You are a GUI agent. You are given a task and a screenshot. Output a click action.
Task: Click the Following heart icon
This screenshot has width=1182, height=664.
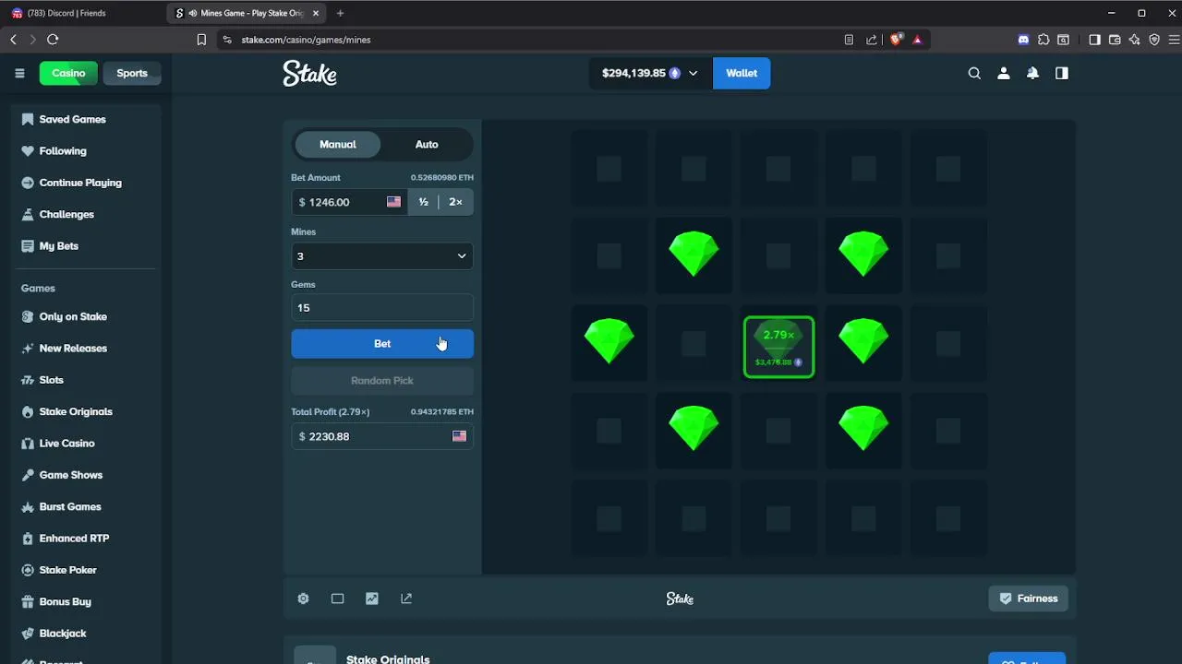(28, 151)
